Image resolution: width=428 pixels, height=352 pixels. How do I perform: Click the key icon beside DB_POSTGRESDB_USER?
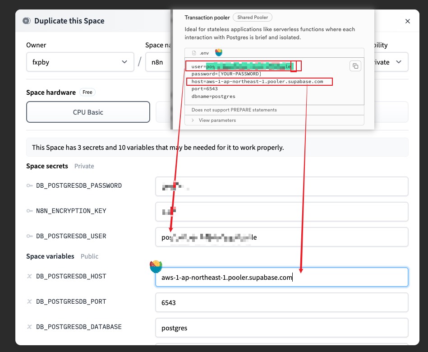[x=29, y=236]
